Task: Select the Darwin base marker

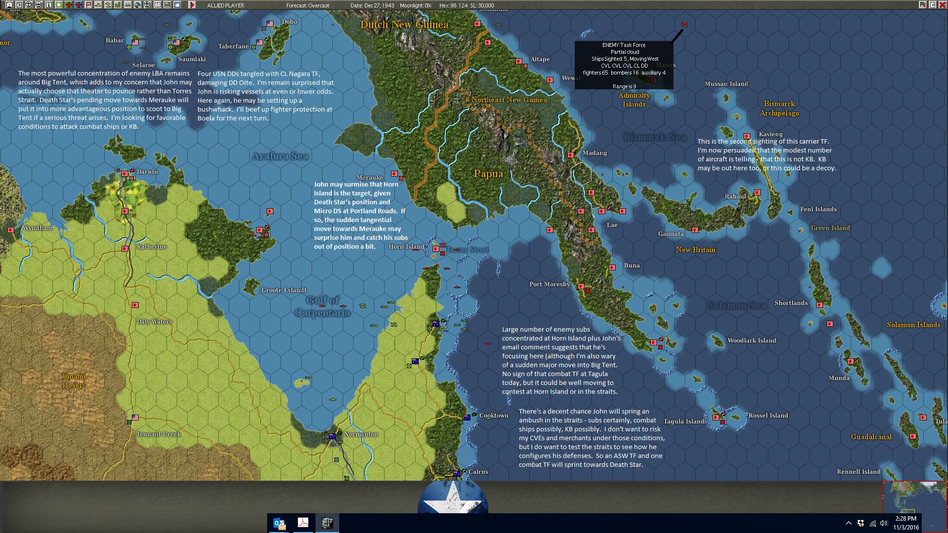Action: pos(125,174)
